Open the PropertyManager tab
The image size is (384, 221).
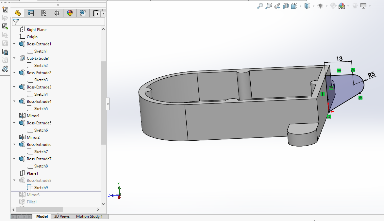click(31, 13)
